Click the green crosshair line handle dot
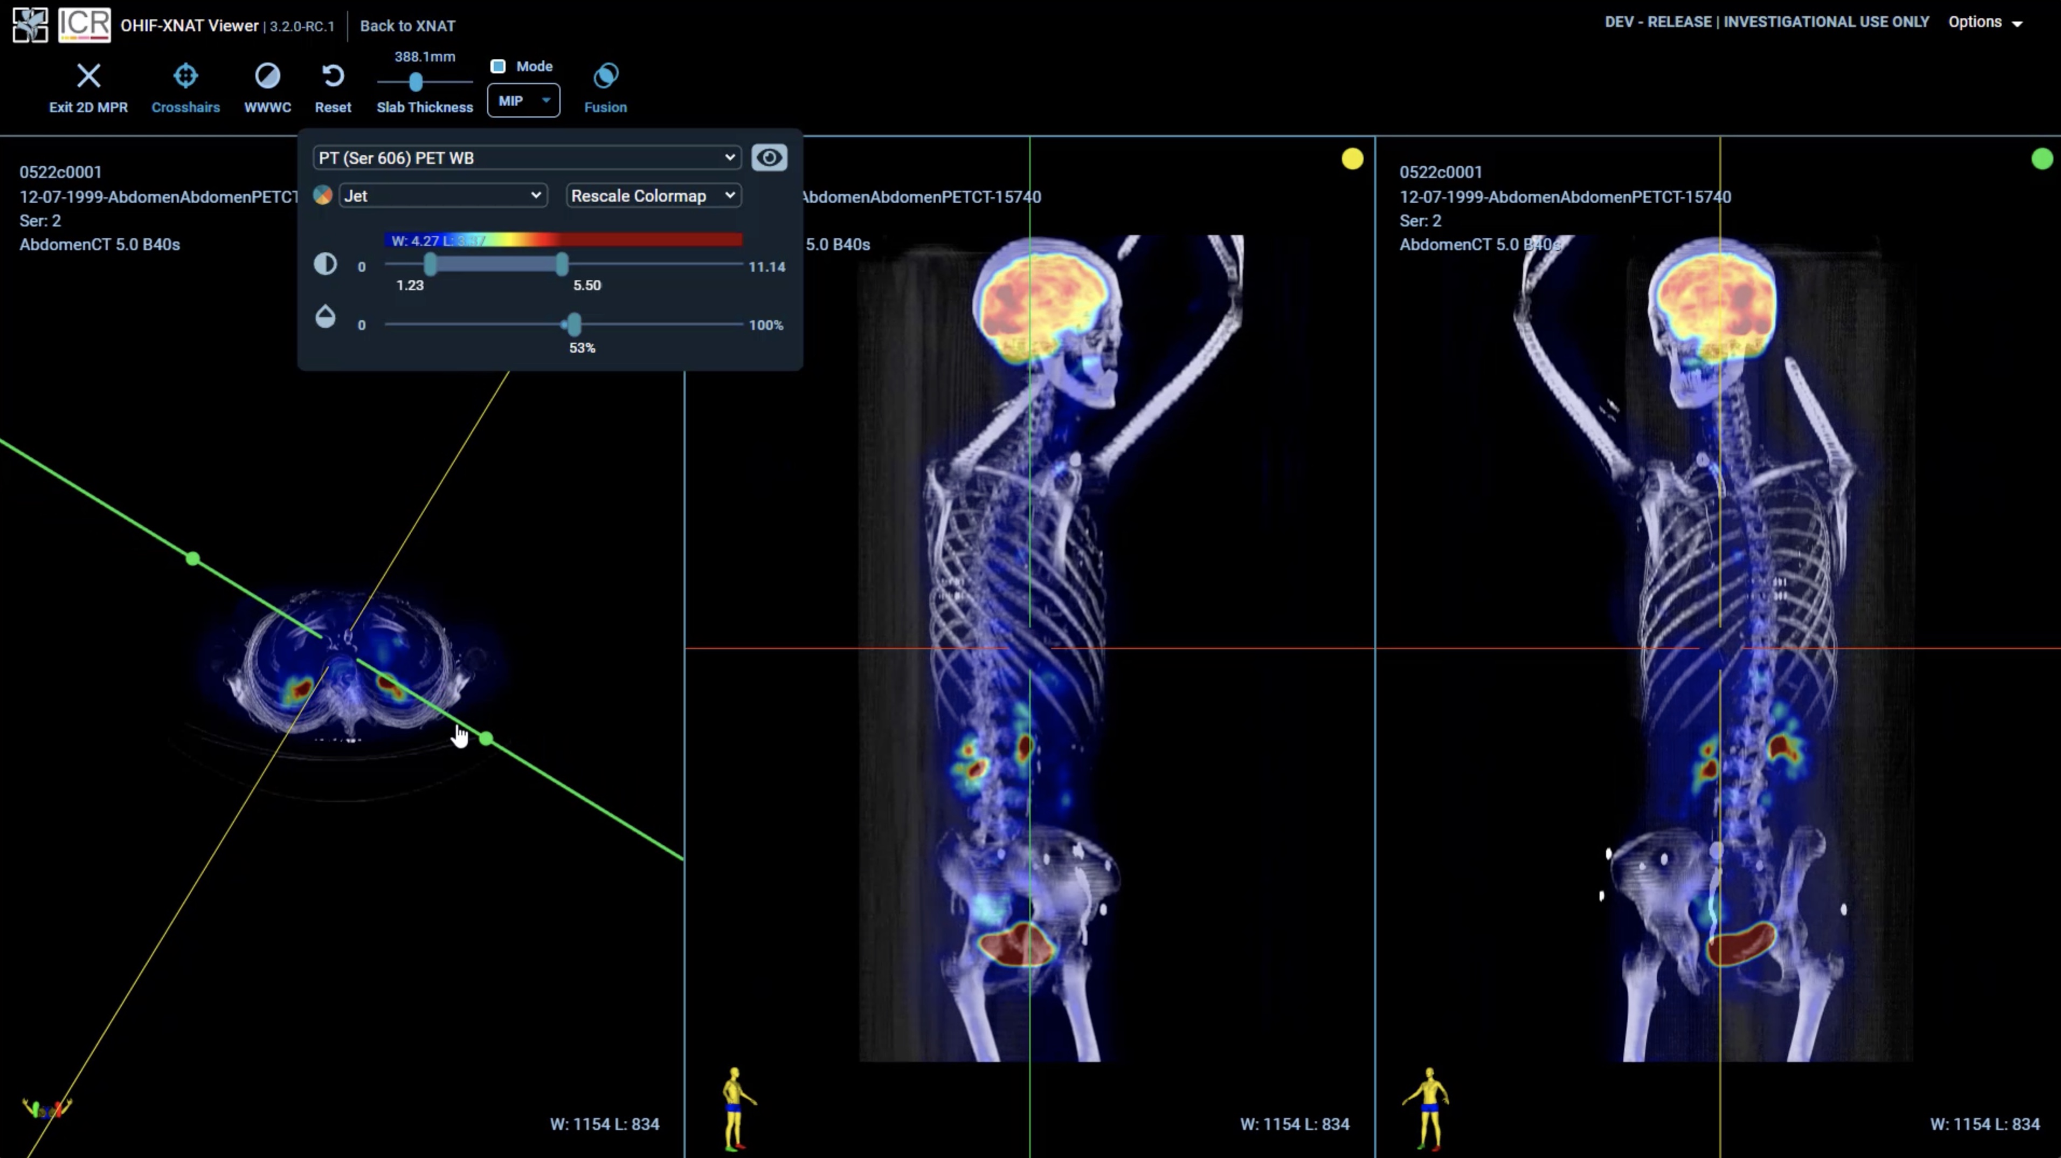This screenshot has width=2061, height=1158. pyautogui.click(x=193, y=559)
